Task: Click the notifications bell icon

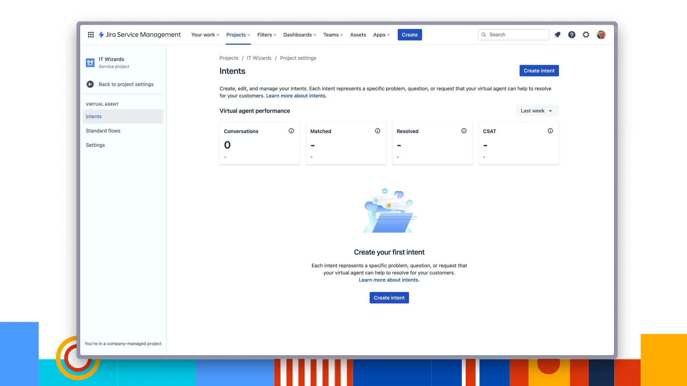Action: pyautogui.click(x=558, y=35)
